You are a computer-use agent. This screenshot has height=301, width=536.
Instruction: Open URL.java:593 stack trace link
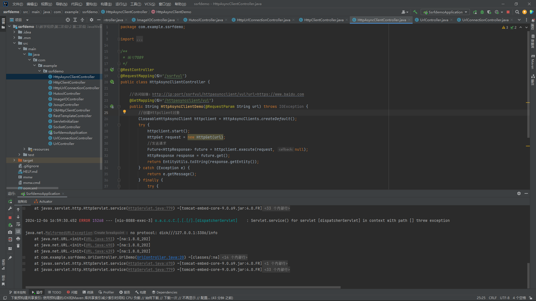(99, 239)
